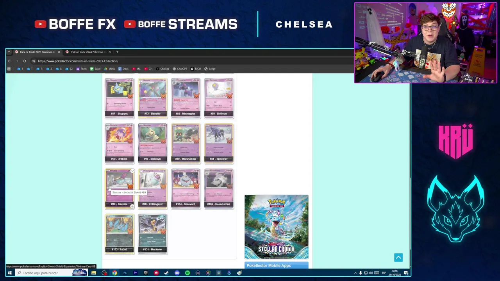Image resolution: width=500 pixels, height=281 pixels.
Task: Open the #89 Sinistea card
Action: [x=119, y=188]
